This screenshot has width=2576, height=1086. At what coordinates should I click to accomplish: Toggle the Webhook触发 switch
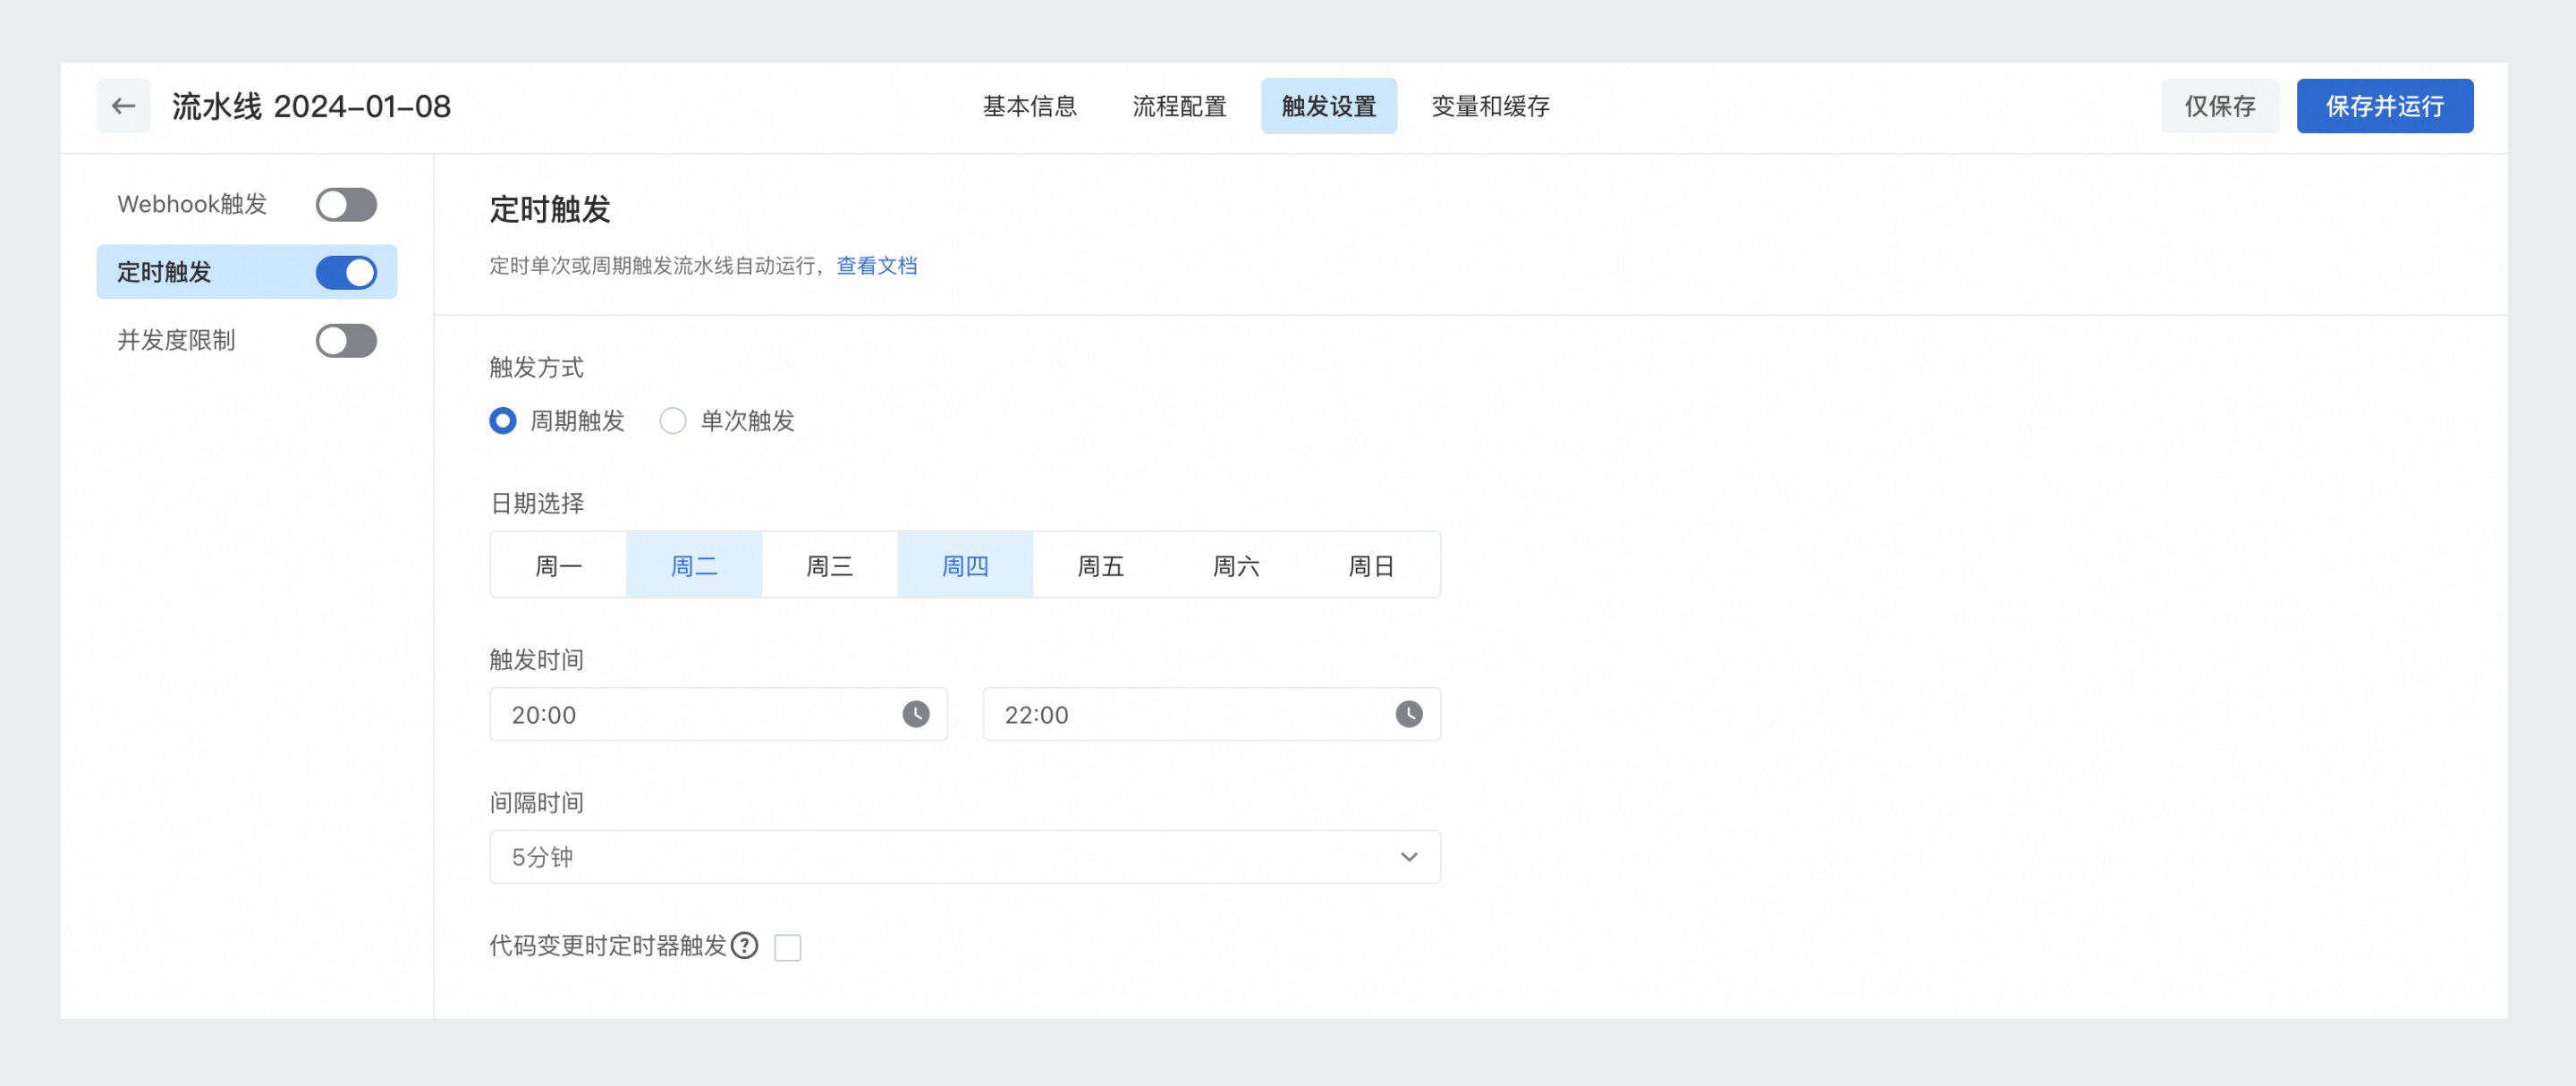point(346,205)
